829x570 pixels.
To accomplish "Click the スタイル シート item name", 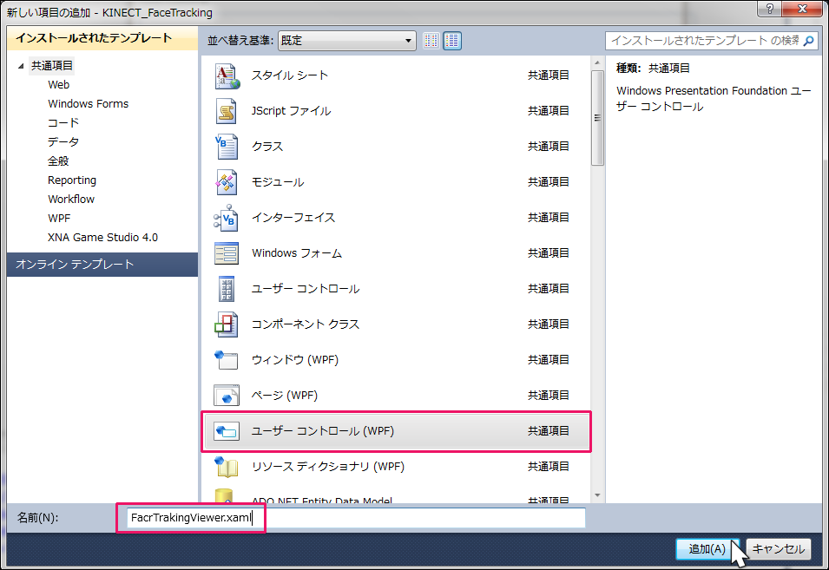I will (x=290, y=75).
